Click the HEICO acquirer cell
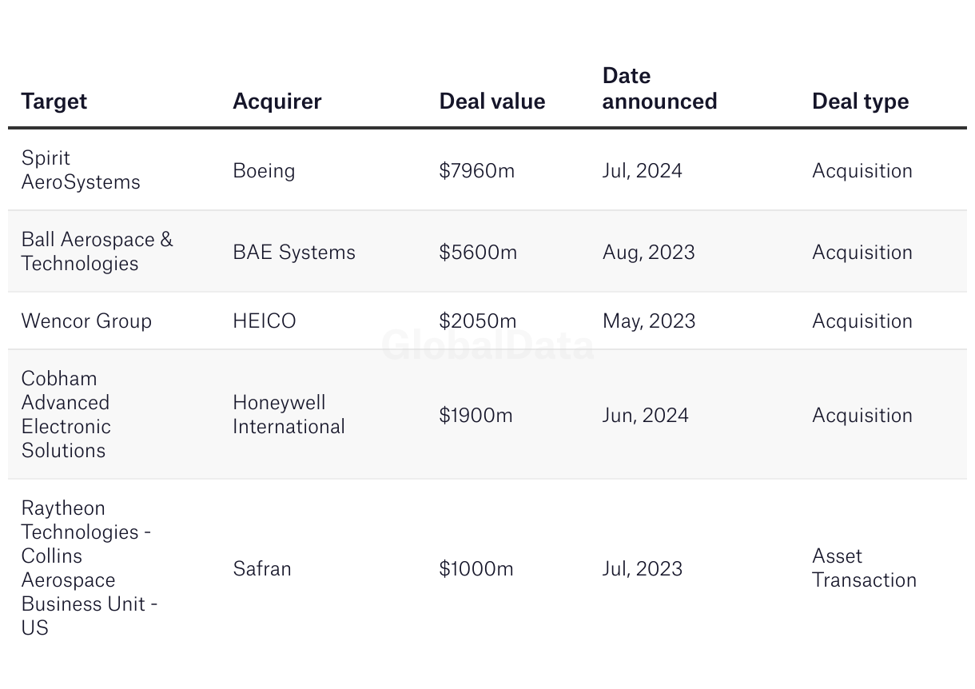The image size is (975, 689). click(x=264, y=321)
